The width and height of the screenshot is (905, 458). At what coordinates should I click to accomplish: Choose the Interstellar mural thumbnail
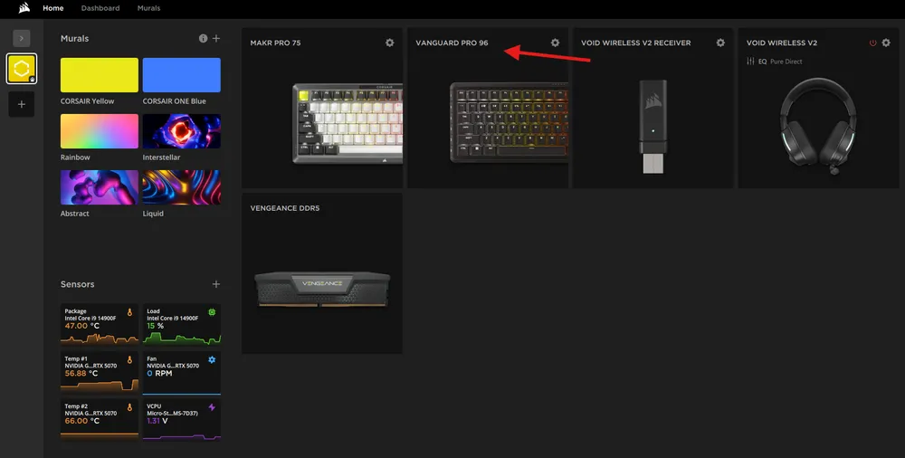181,131
